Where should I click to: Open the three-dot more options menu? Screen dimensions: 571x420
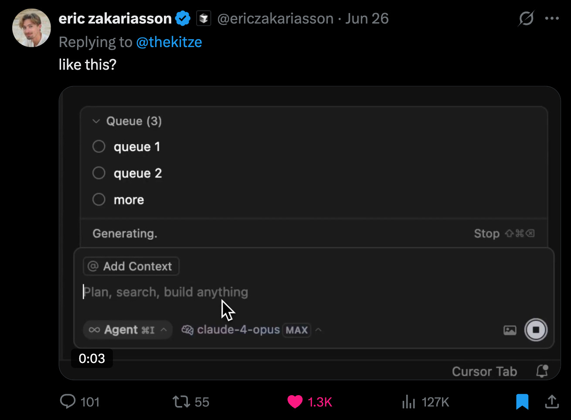coord(552,19)
